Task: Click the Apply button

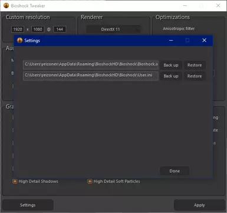Action: tap(199, 205)
